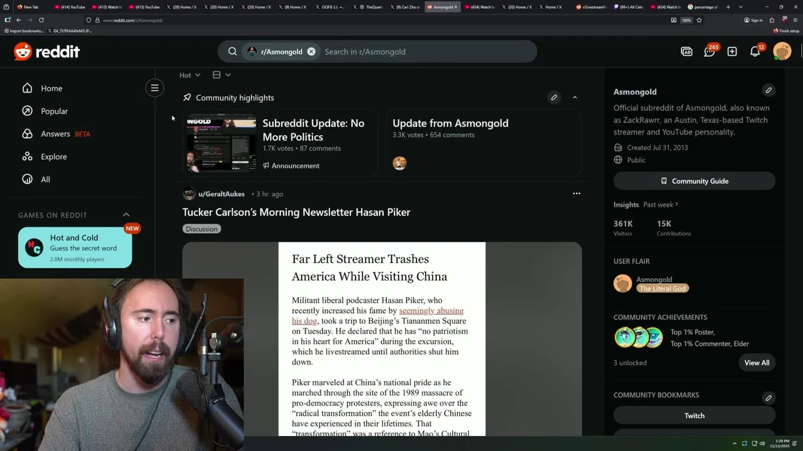Open the Hot sort dropdown
The height and width of the screenshot is (451, 803).
[x=190, y=75]
